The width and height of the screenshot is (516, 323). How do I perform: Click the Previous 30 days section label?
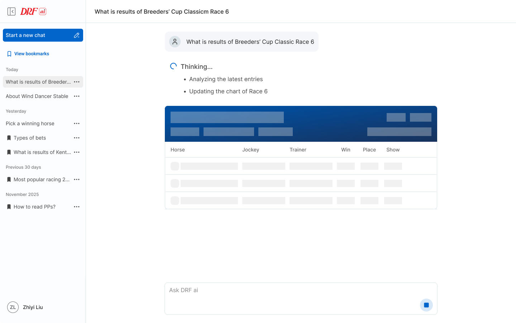coord(23,167)
